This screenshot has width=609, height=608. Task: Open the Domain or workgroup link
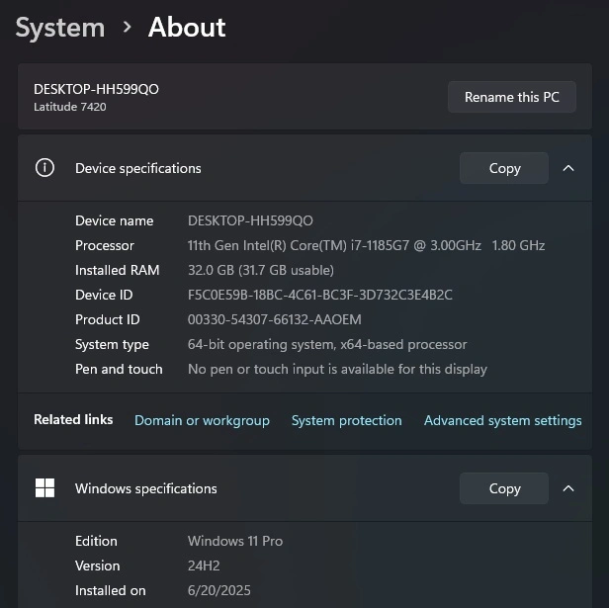202,420
